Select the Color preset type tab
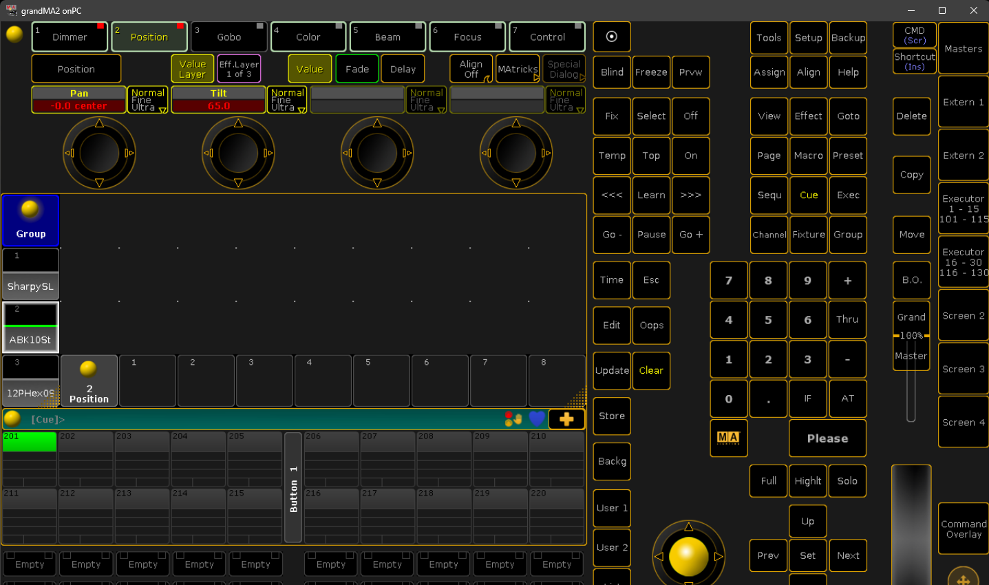Screen dimensions: 989x585 tap(308, 36)
